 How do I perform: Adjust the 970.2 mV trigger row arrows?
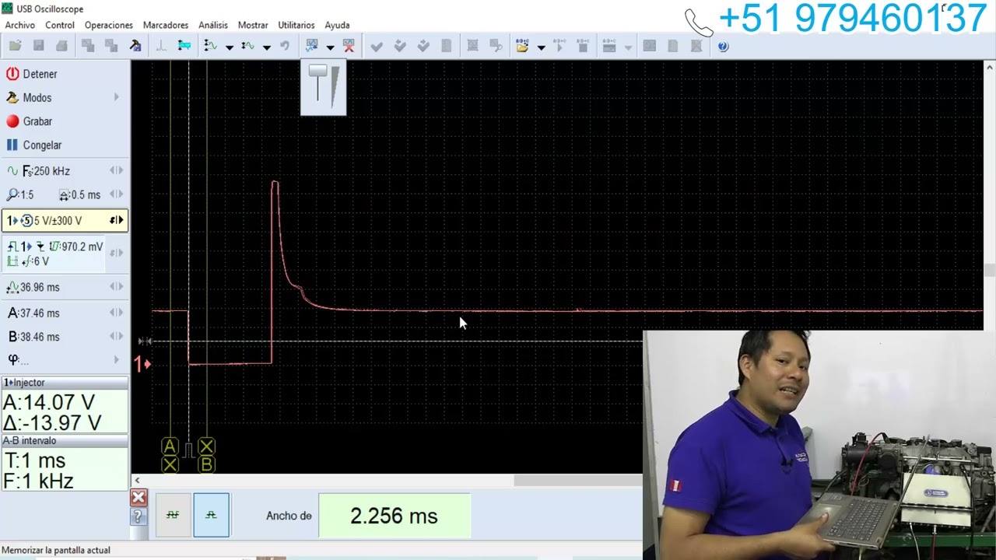pyautogui.click(x=116, y=253)
